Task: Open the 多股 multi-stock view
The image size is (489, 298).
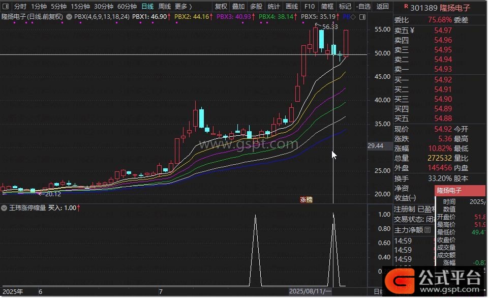Action: [x=256, y=6]
